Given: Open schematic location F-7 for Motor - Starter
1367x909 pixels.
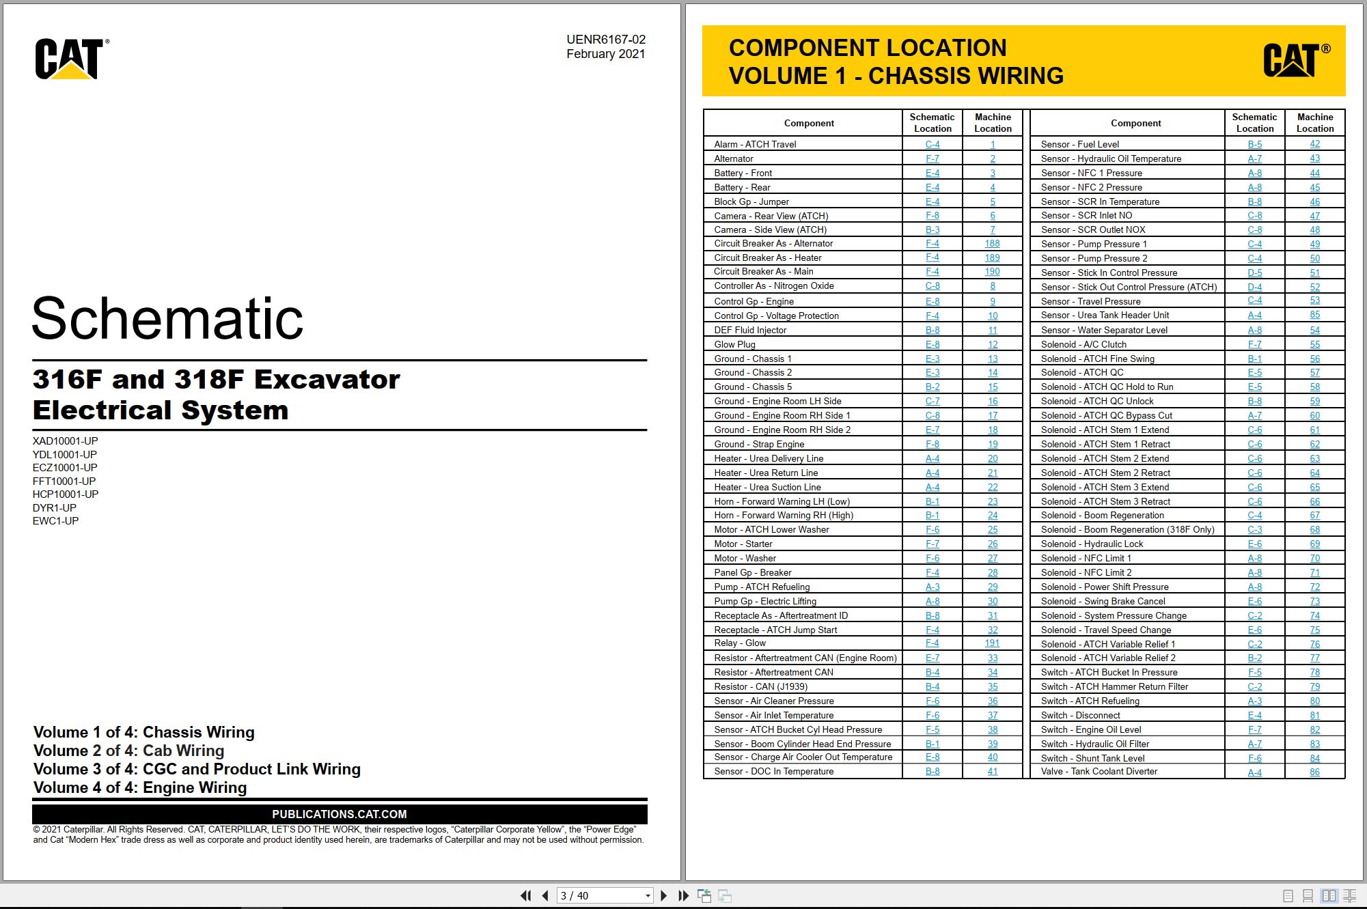Looking at the screenshot, I should point(933,544).
